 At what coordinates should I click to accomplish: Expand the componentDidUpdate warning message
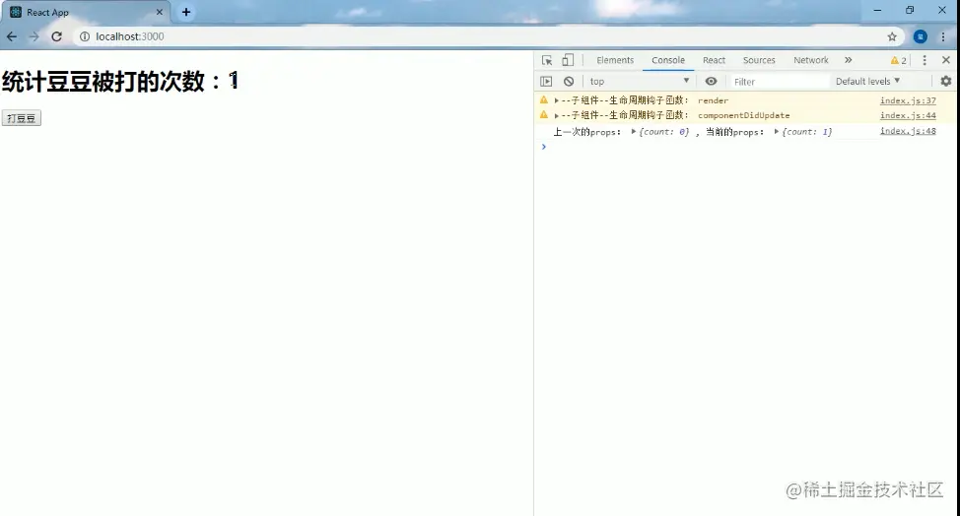[556, 115]
